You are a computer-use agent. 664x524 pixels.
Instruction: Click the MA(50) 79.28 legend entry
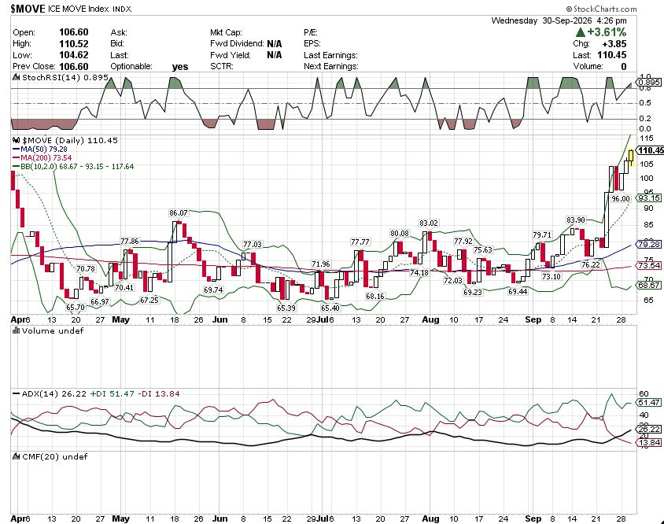click(x=40, y=149)
